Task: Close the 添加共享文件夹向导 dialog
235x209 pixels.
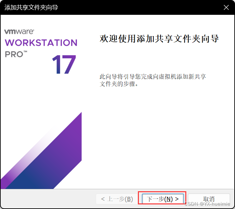Action: coord(226,7)
